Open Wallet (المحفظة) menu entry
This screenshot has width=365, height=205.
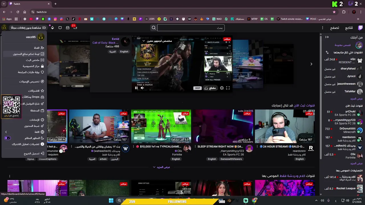[33, 110]
